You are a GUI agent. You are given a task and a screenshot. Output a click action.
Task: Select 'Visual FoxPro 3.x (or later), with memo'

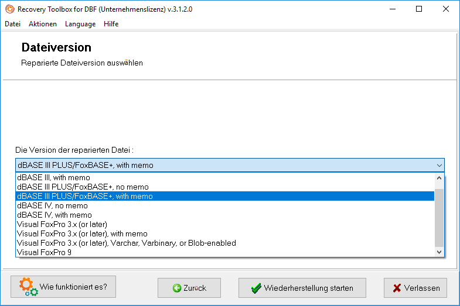tap(224, 233)
